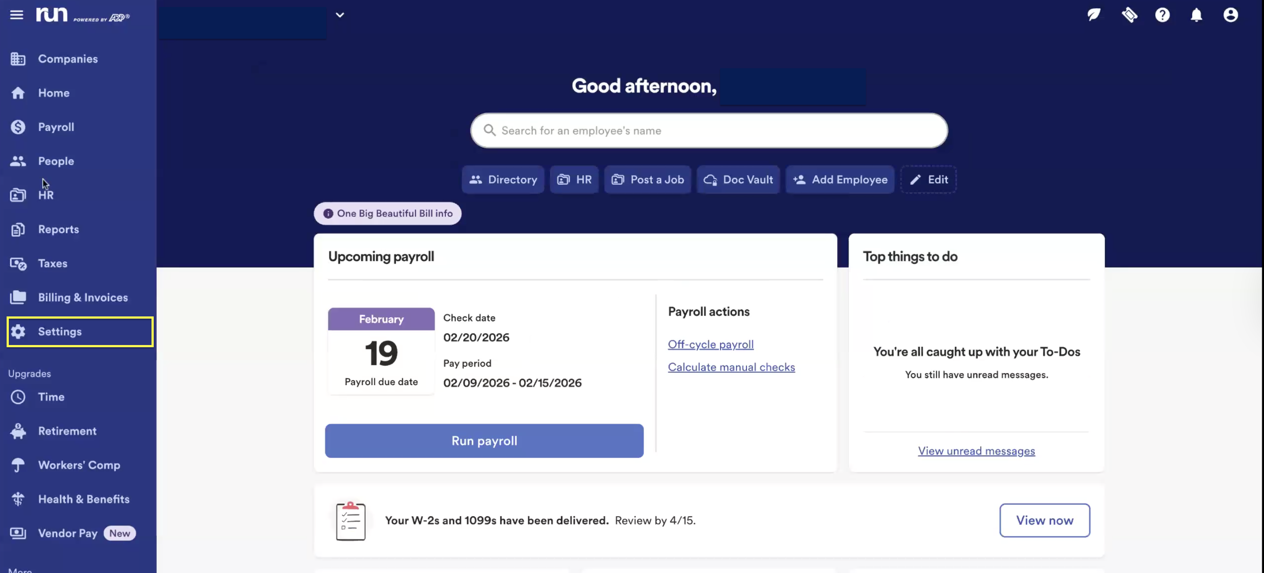Click the notifications bell icon
This screenshot has width=1264, height=573.
1196,15
